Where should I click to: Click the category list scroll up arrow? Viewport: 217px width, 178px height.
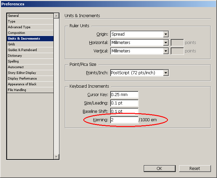[56, 16]
